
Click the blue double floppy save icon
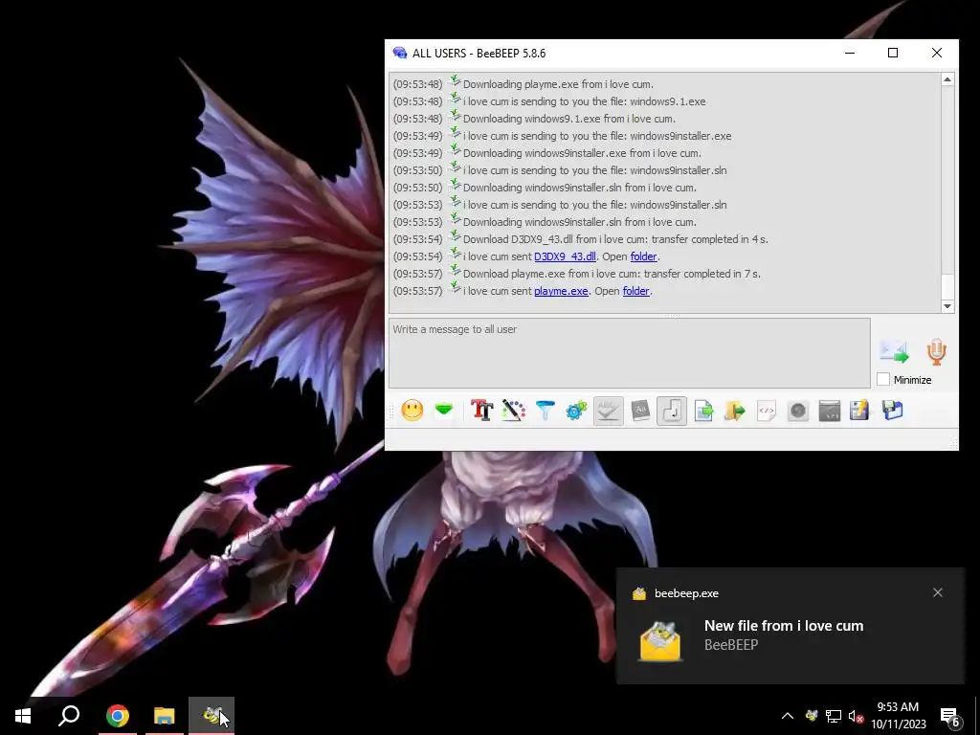(x=893, y=411)
